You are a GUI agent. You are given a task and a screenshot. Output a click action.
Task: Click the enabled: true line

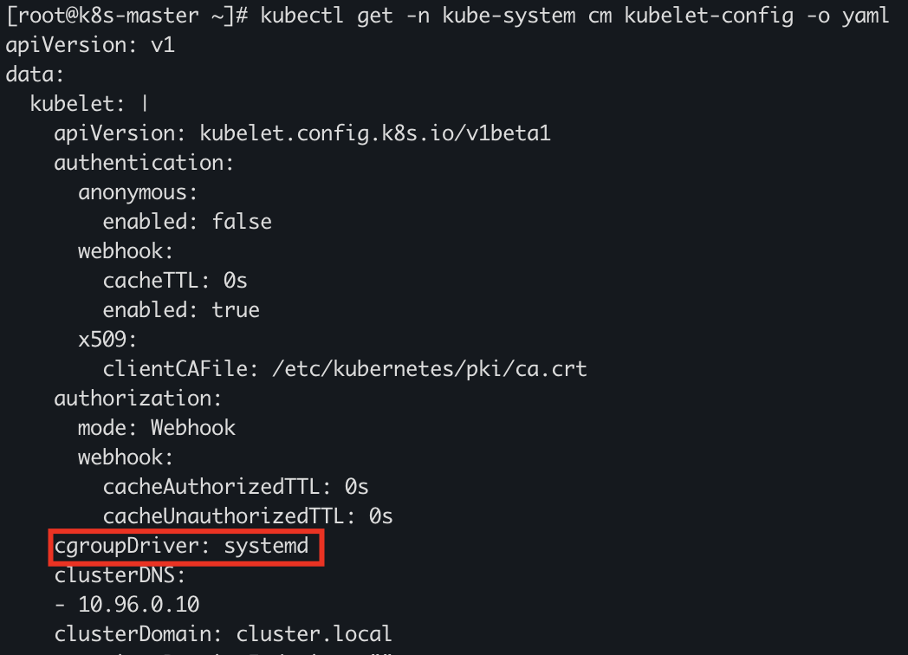pos(181,309)
